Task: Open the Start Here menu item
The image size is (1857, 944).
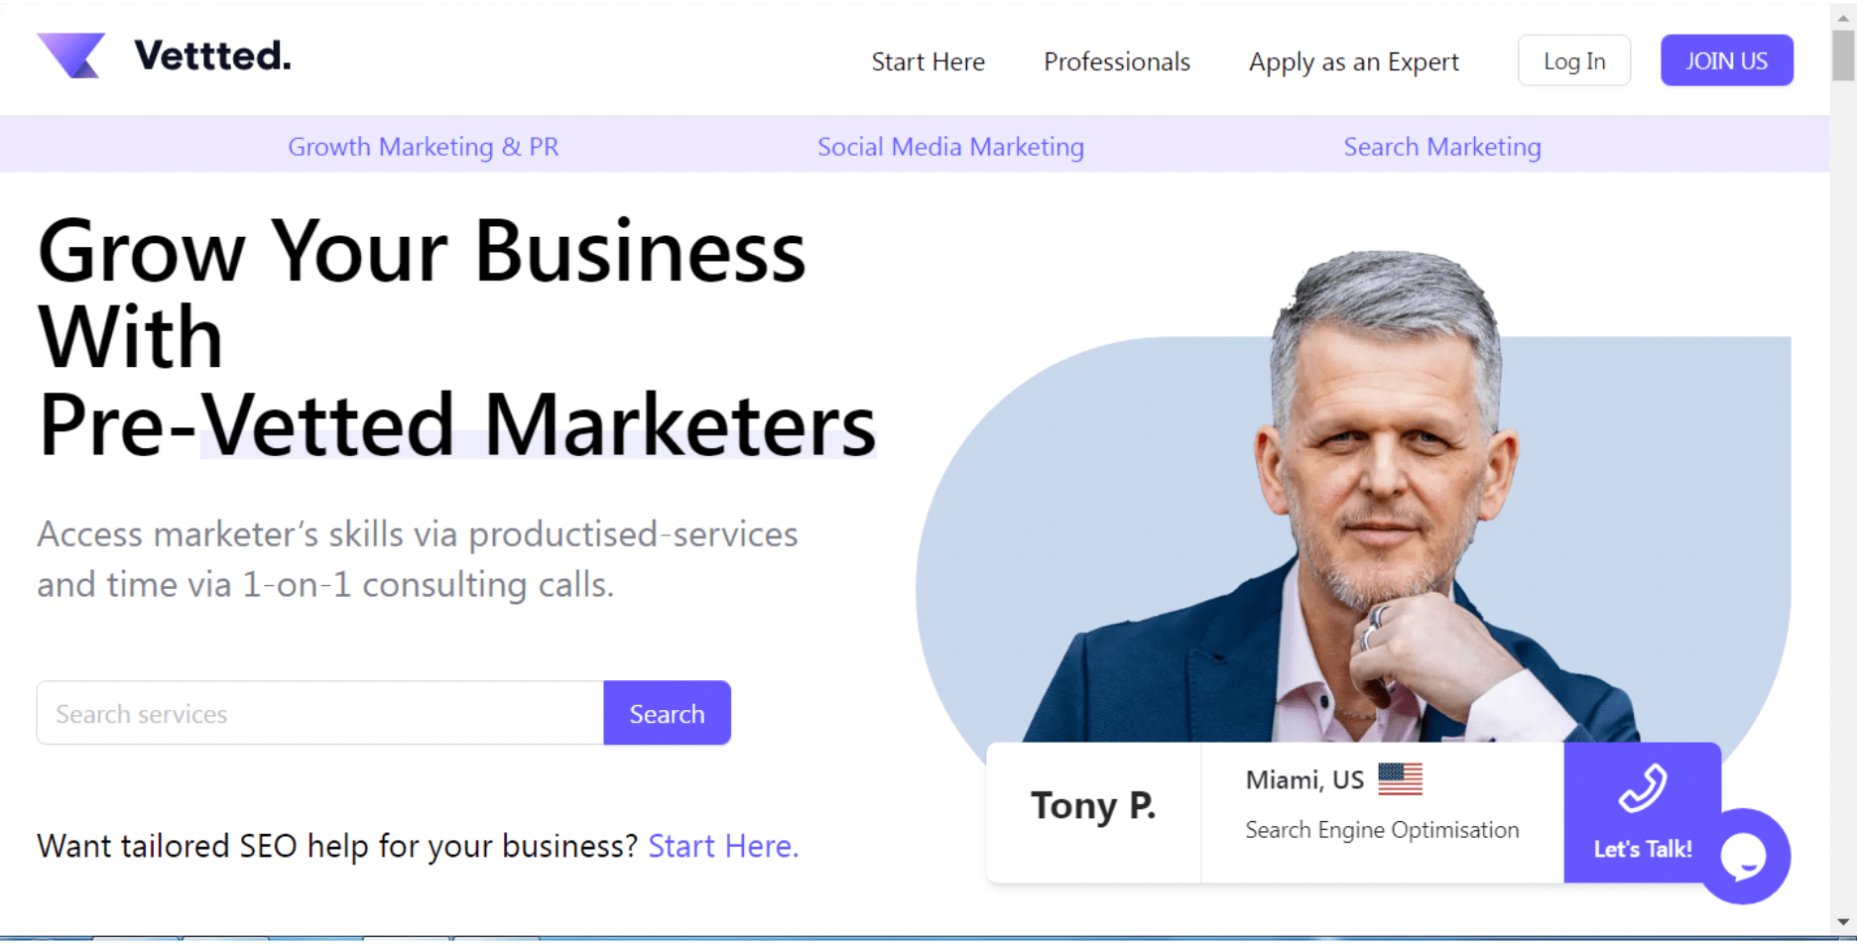Action: click(928, 61)
